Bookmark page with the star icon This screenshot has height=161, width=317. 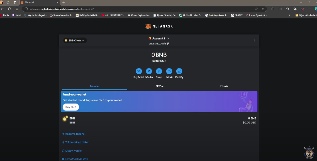point(263,9)
